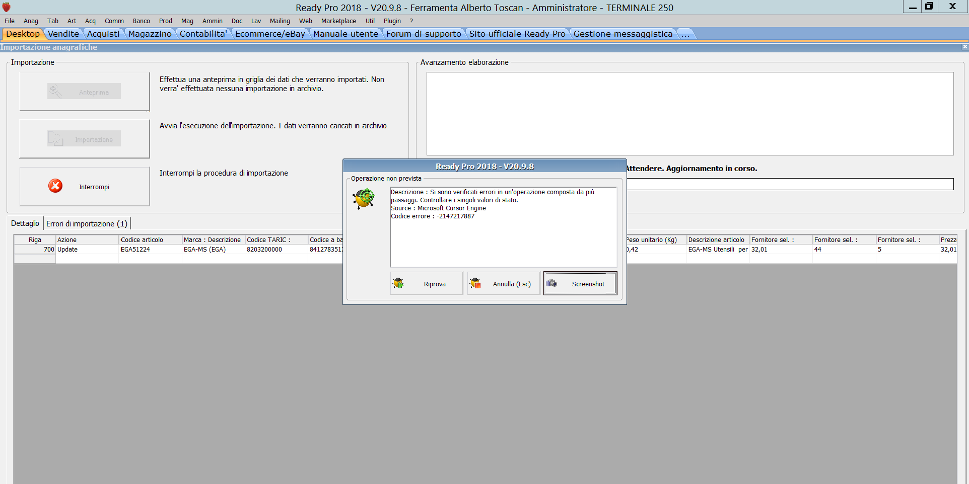969x484 pixels.
Task: Open the Anag menu
Action: click(x=31, y=21)
